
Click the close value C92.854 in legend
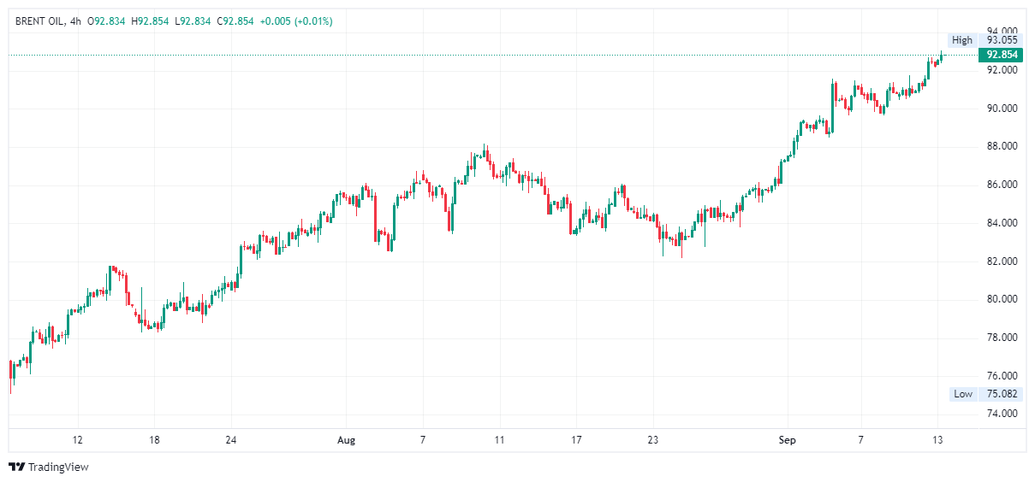point(235,21)
